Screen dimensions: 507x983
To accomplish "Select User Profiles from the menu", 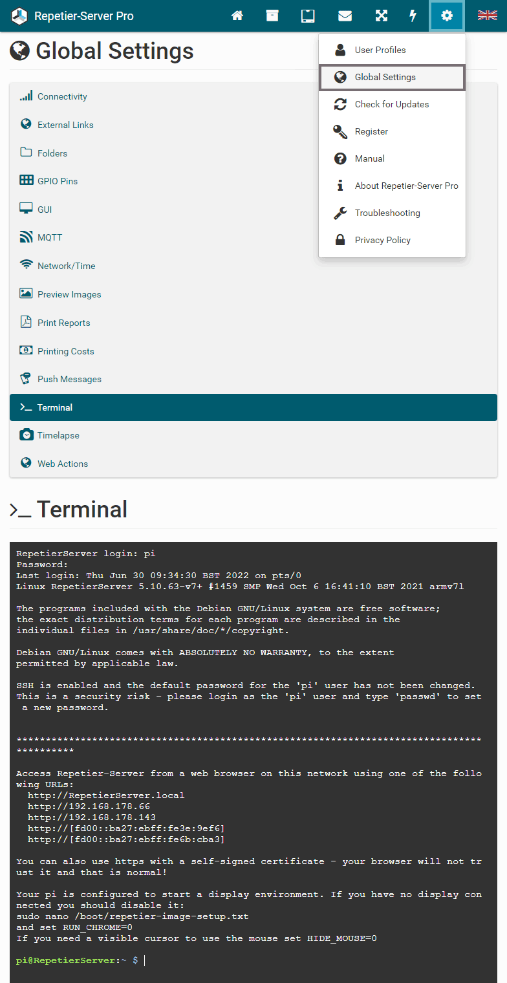I will tap(380, 50).
